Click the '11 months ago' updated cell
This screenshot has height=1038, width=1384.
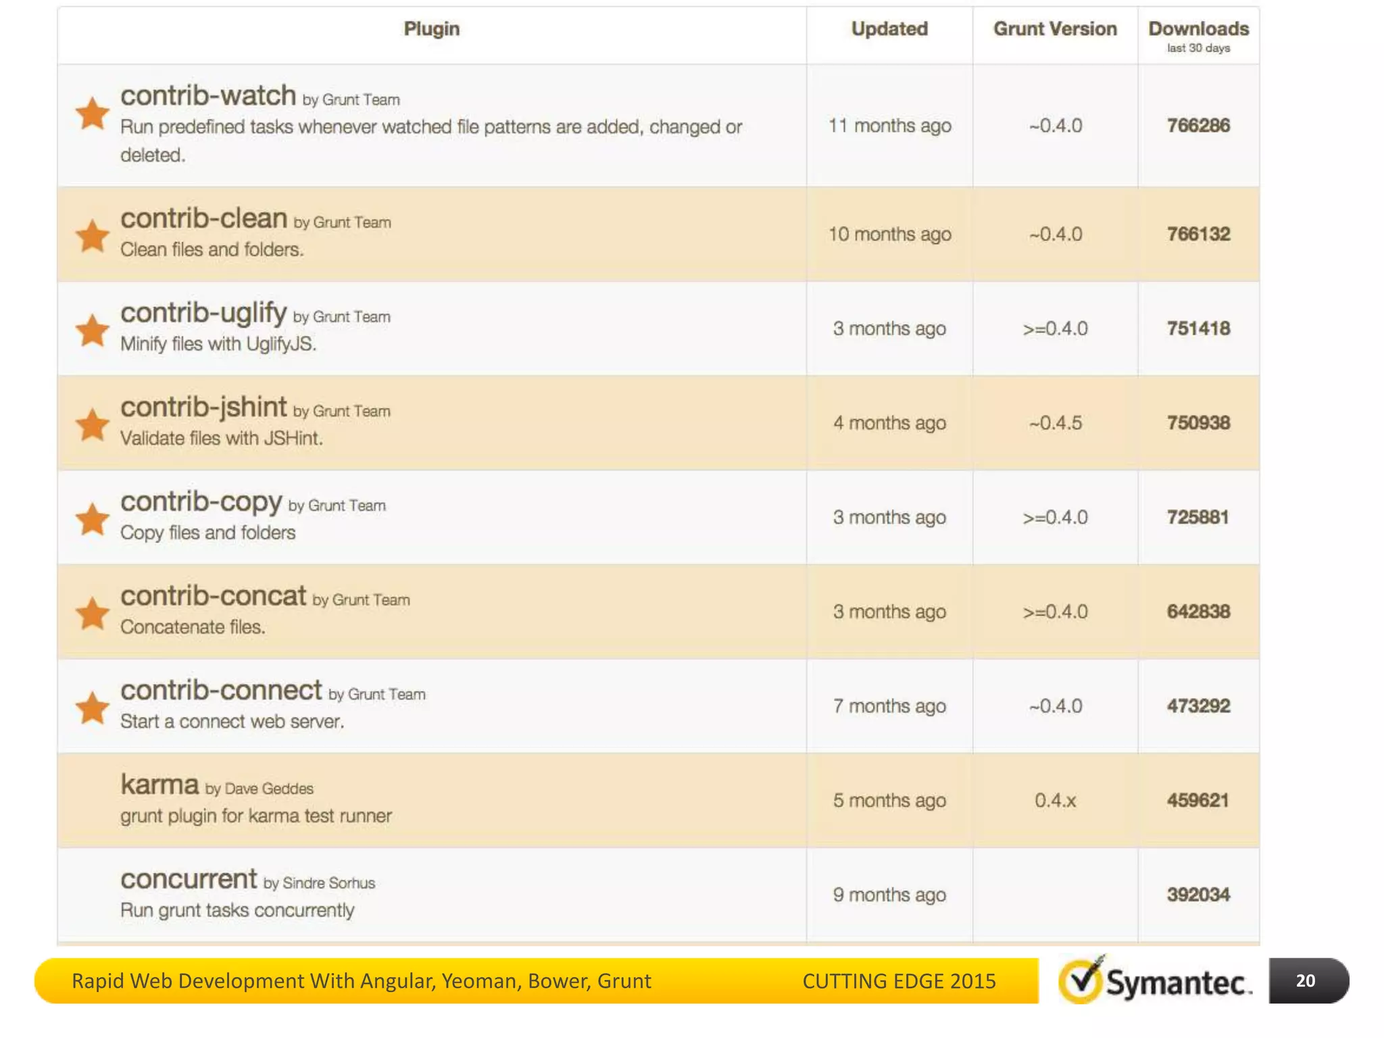click(889, 126)
